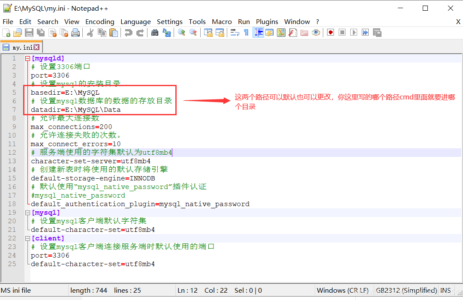Click the Undo arrow in the toolbar

coord(128,33)
